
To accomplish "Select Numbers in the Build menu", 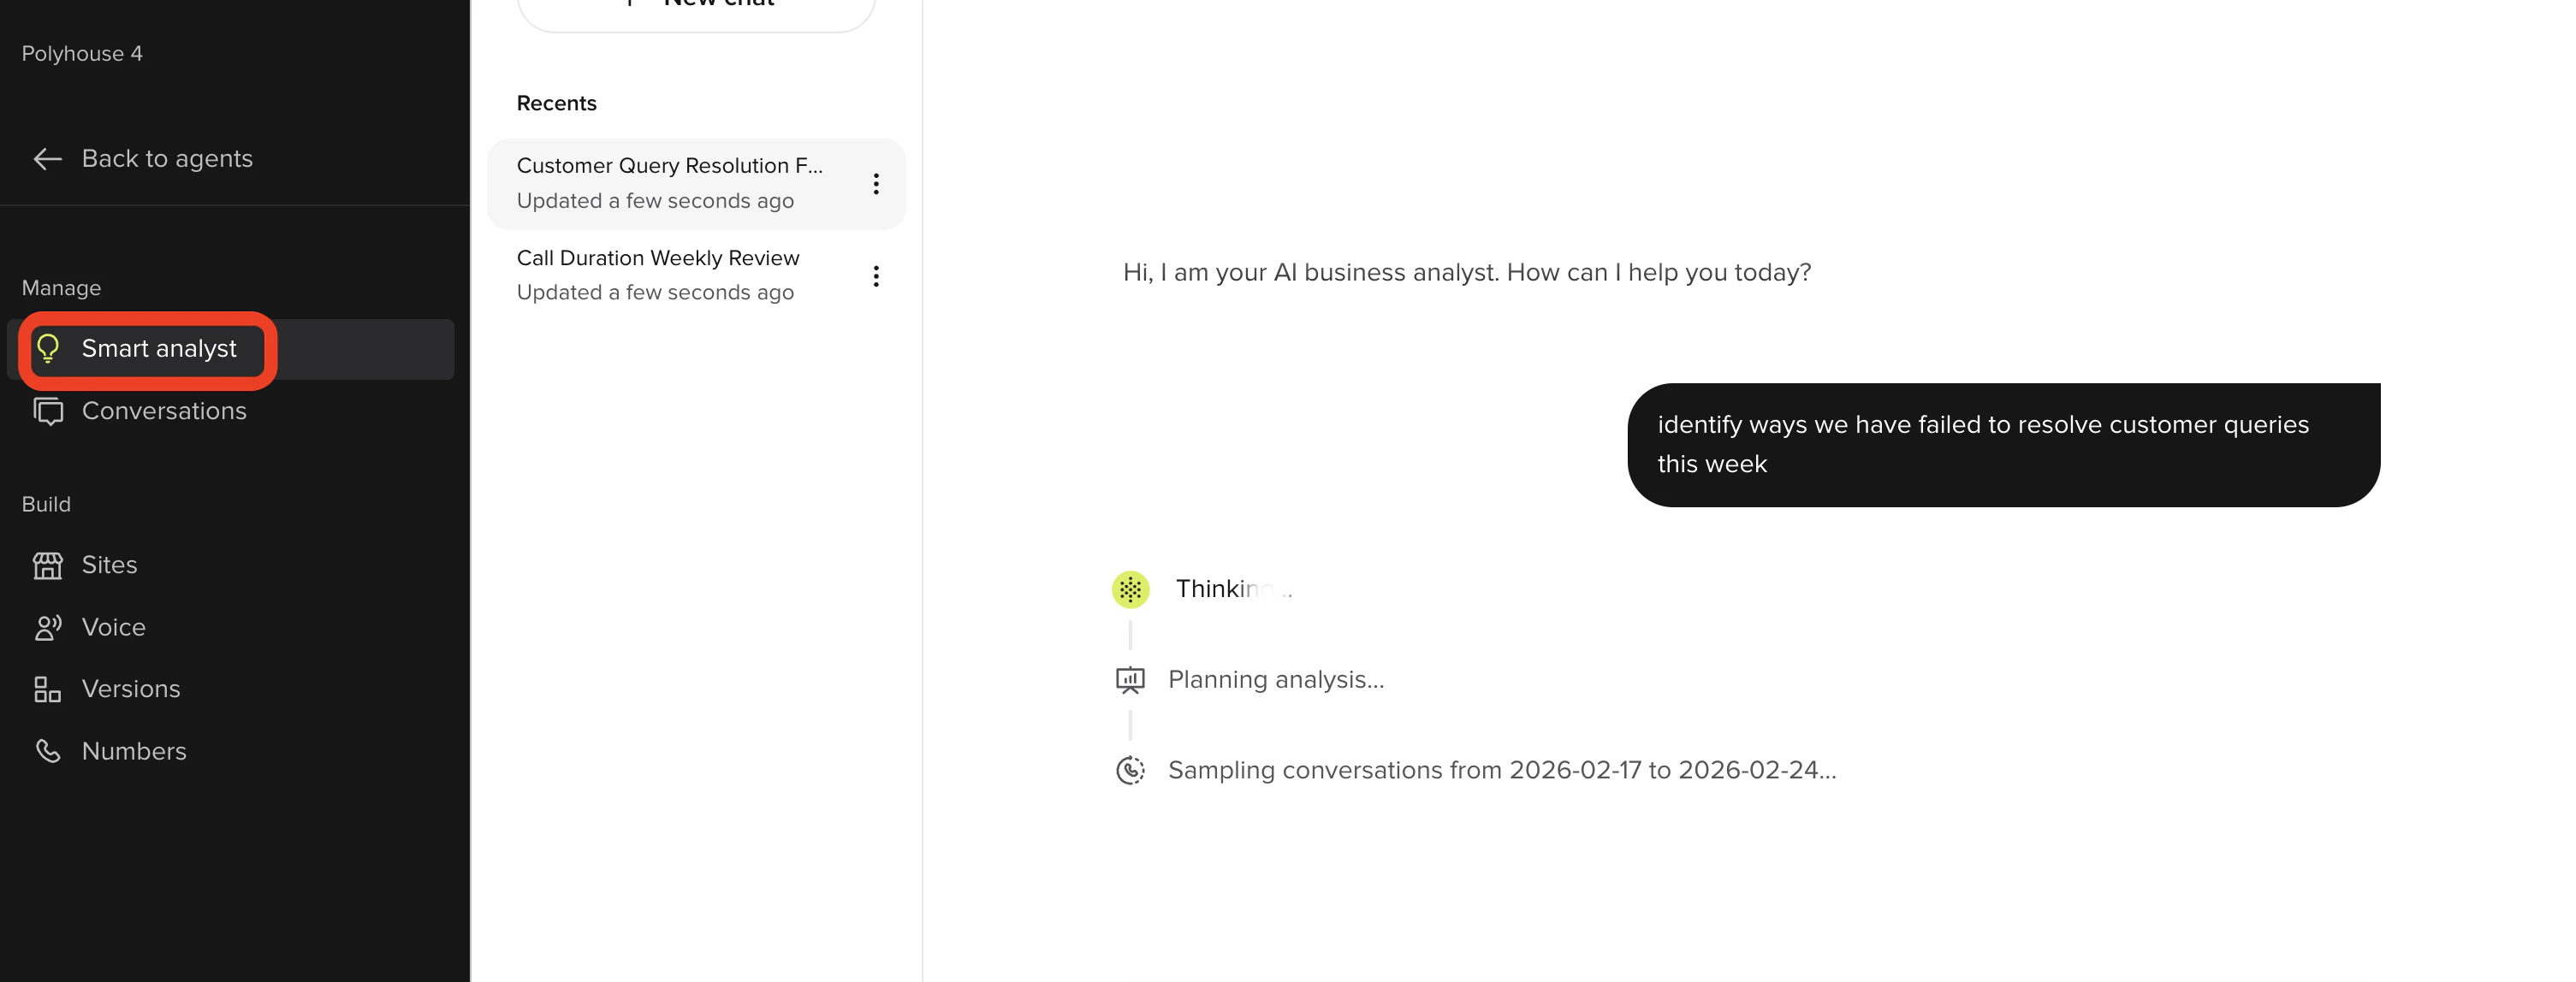I will [x=134, y=751].
